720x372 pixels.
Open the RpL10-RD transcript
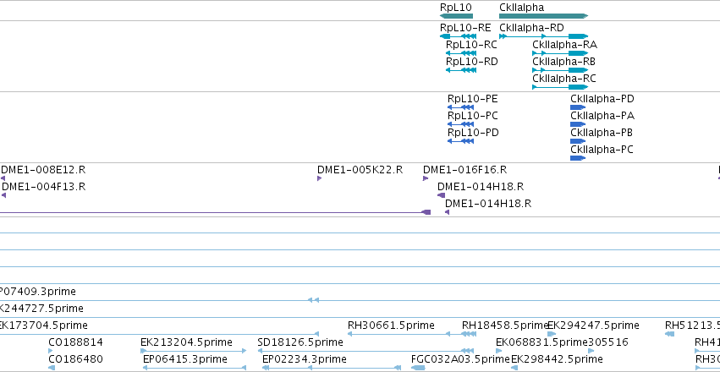[460, 70]
